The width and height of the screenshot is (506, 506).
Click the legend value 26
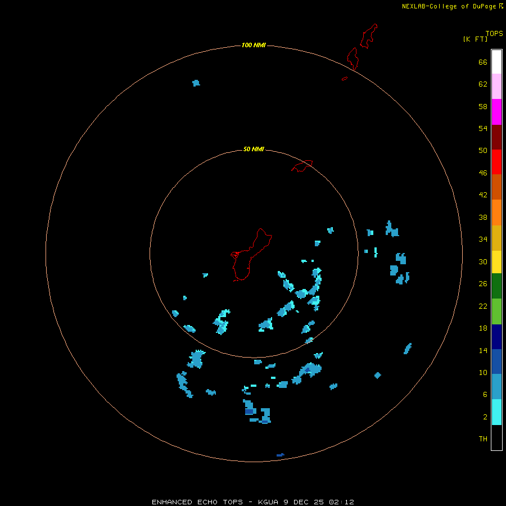pos(483,284)
